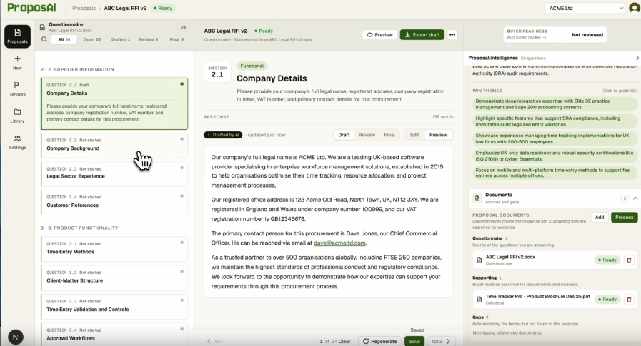Click Proposals breadcrumb link
The image size is (641, 346).
tap(84, 8)
